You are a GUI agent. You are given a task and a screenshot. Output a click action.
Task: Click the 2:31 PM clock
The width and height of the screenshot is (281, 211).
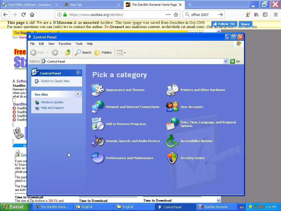click(271, 207)
